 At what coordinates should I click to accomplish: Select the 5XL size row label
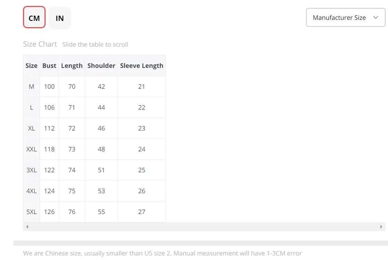31,212
